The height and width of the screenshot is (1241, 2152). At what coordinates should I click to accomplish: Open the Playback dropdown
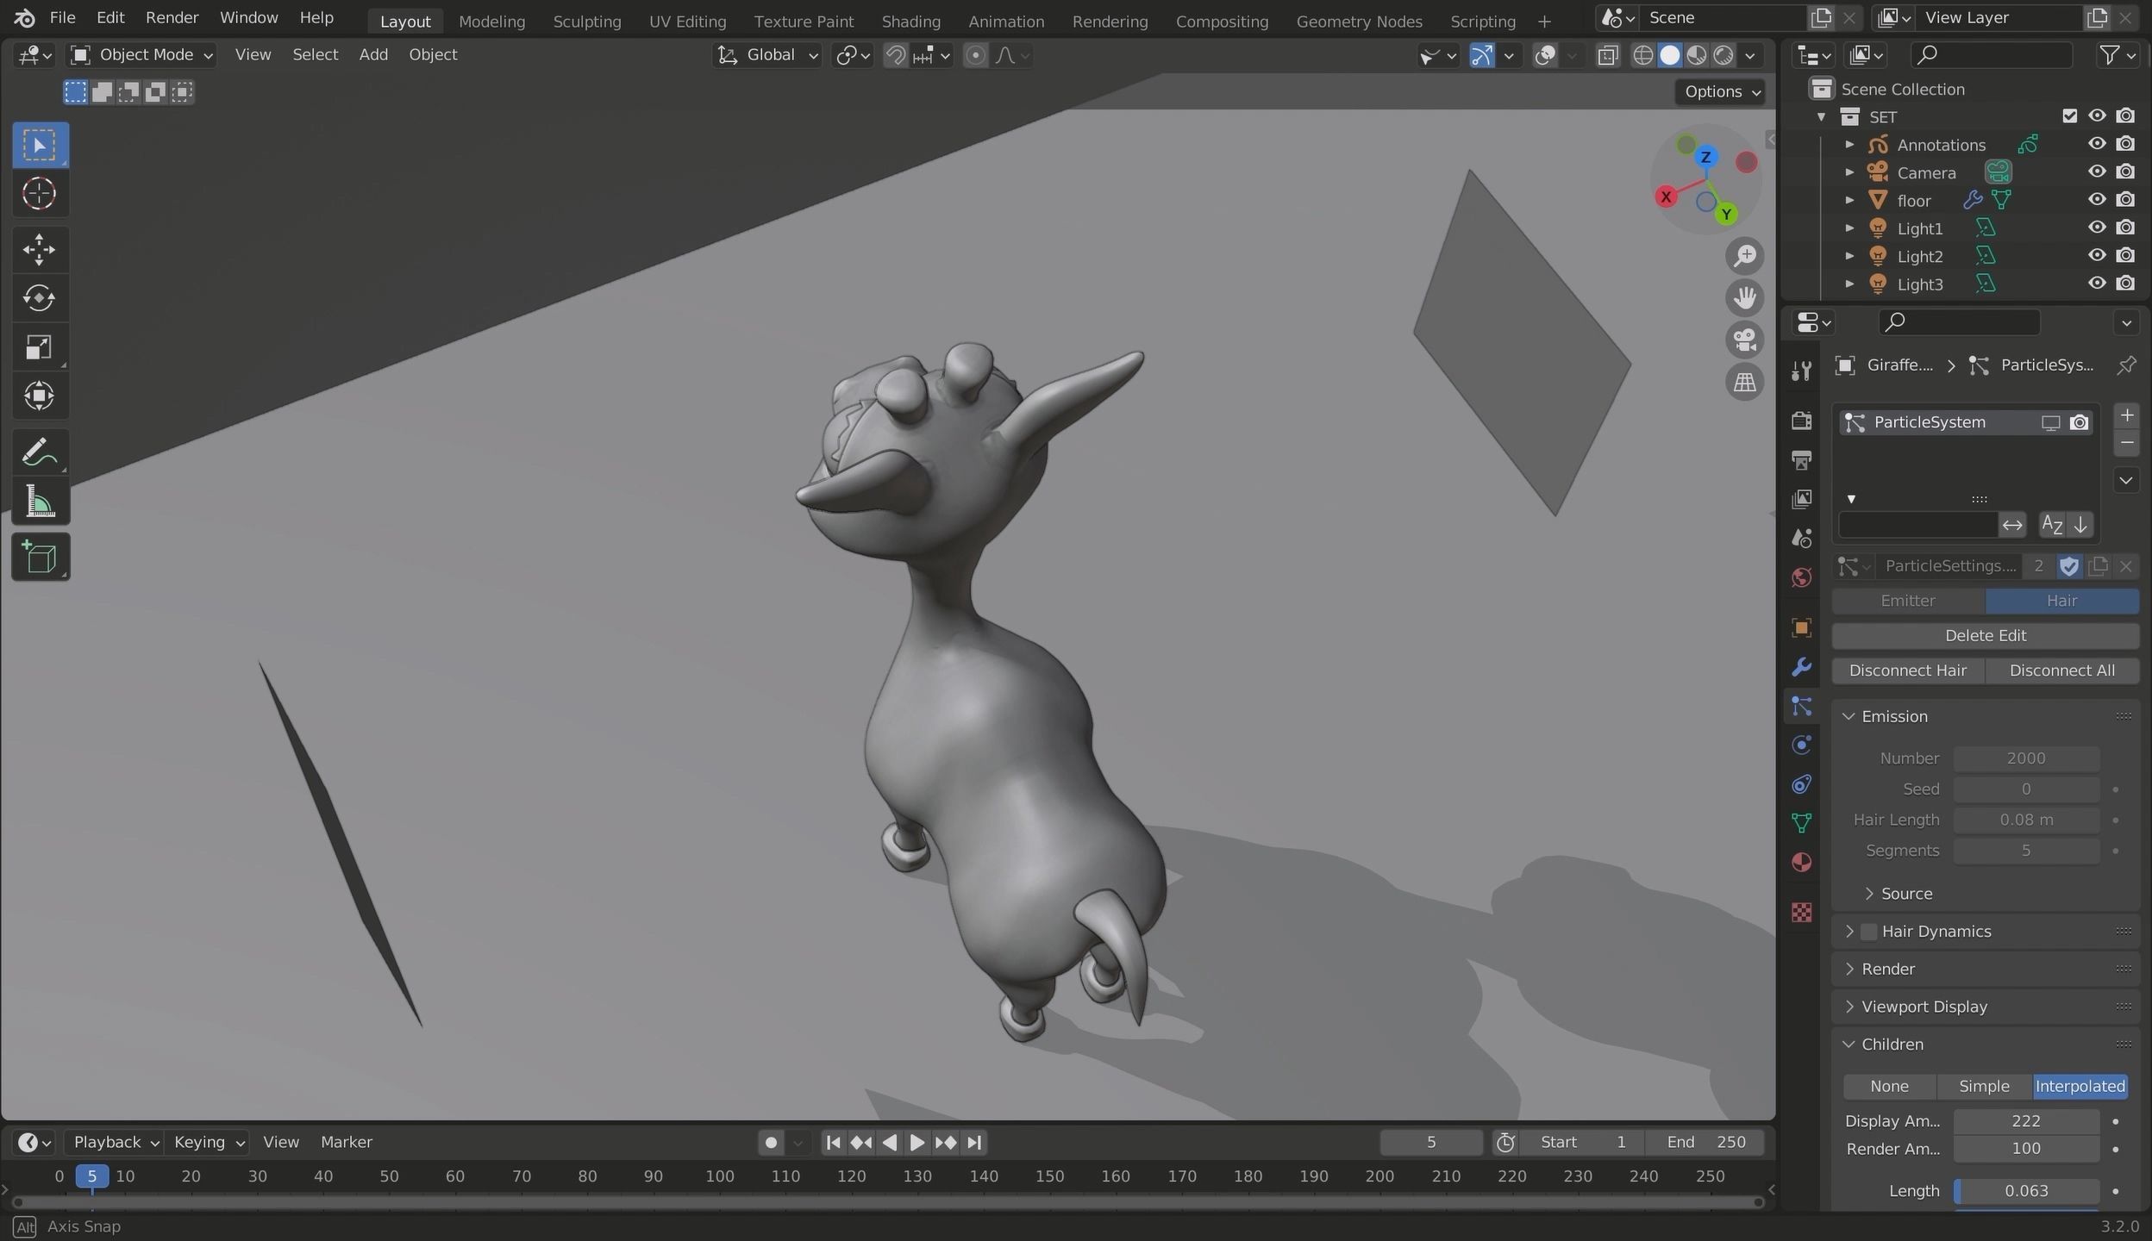[x=116, y=1142]
